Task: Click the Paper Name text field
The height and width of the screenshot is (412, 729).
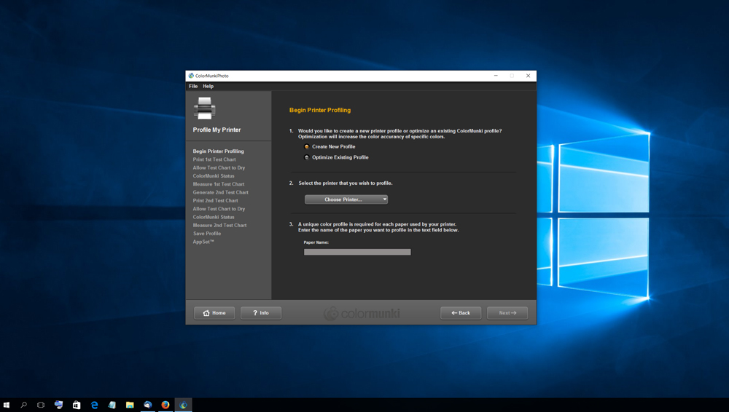Action: click(357, 252)
